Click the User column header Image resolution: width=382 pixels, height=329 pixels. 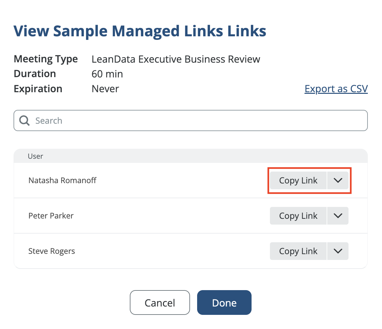pyautogui.click(x=35, y=156)
